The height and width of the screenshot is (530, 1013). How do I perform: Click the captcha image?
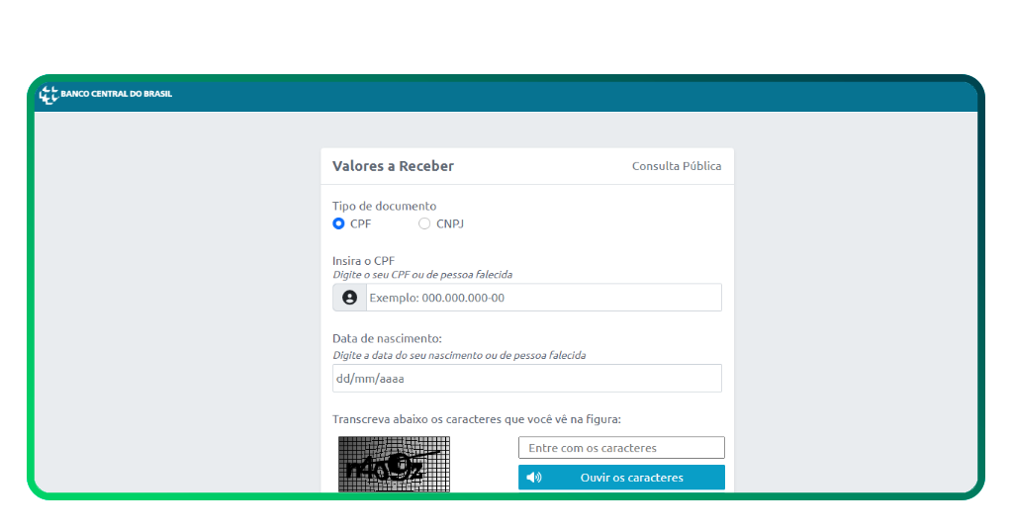click(394, 465)
